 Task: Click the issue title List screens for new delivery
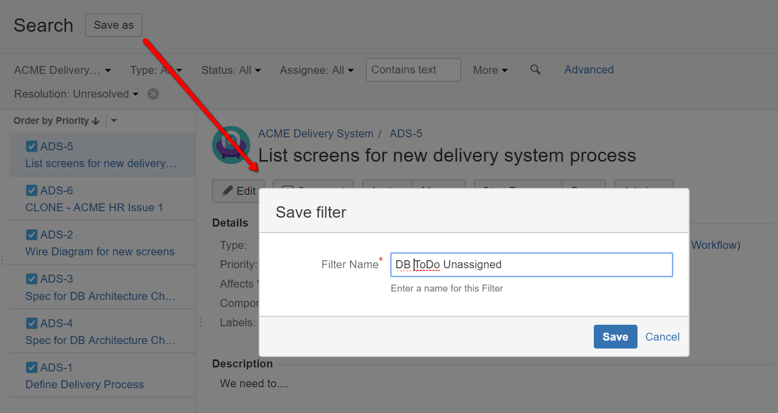[447, 155]
